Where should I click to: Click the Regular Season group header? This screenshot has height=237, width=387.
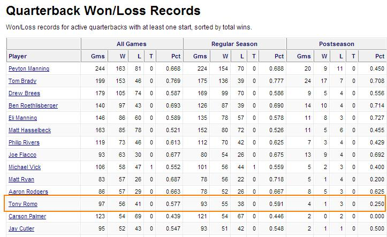[x=234, y=44]
